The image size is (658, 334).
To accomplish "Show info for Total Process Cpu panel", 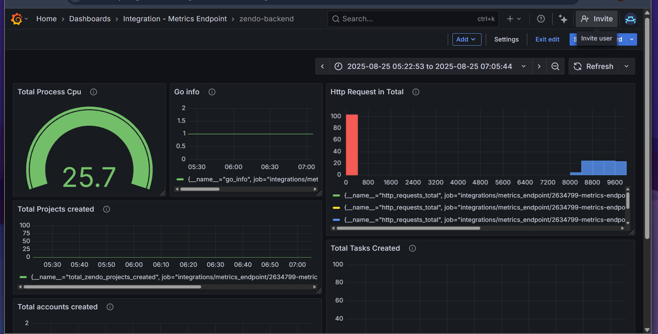I will pos(94,92).
